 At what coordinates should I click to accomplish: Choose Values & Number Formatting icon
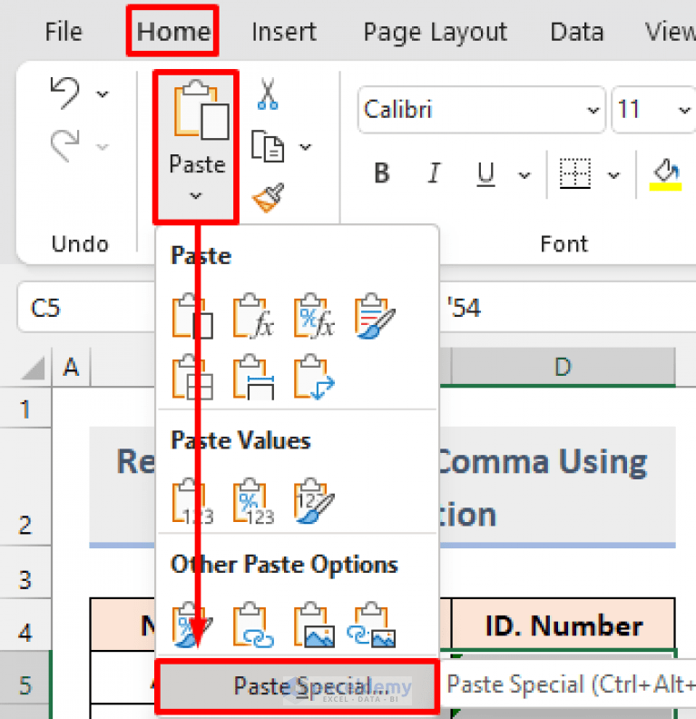point(253,501)
